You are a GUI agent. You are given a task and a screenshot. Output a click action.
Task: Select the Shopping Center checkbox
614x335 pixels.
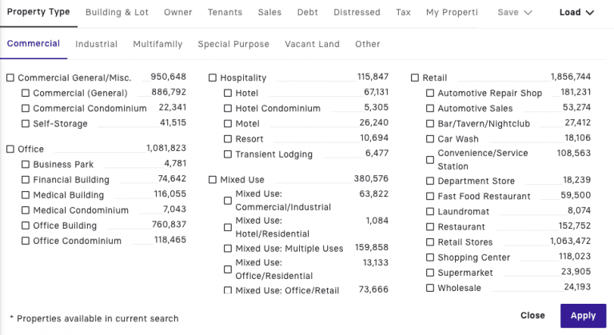pyautogui.click(x=430, y=258)
